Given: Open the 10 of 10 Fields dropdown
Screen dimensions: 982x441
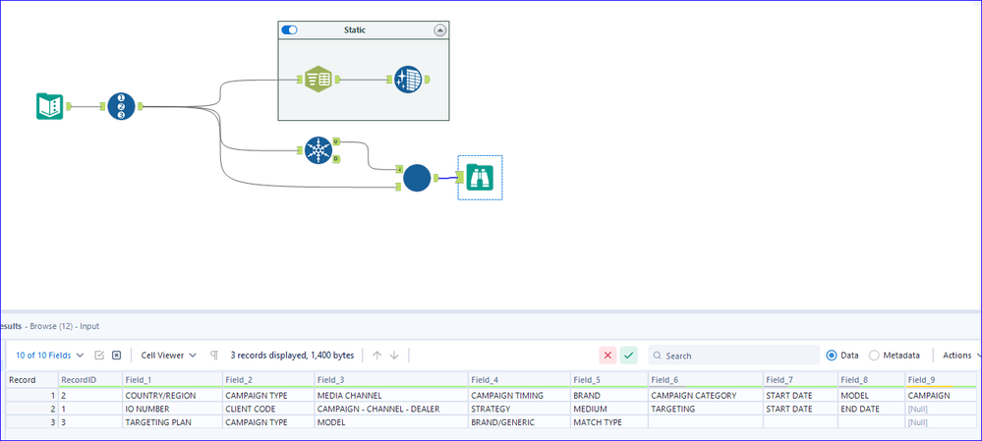Looking at the screenshot, I should click(49, 356).
